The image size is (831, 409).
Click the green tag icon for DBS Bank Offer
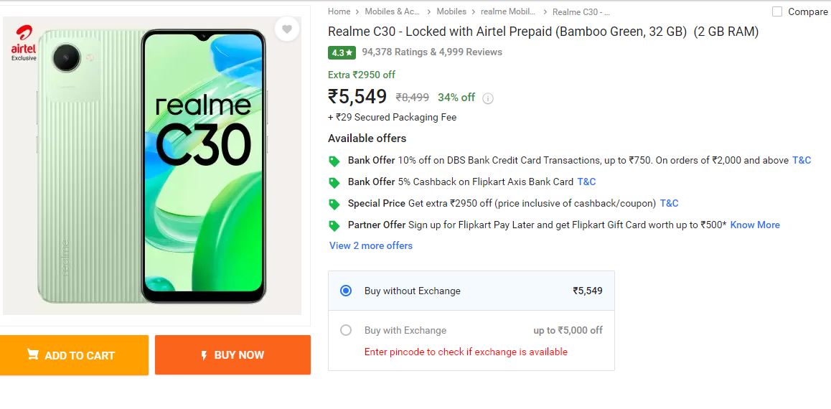(x=334, y=161)
